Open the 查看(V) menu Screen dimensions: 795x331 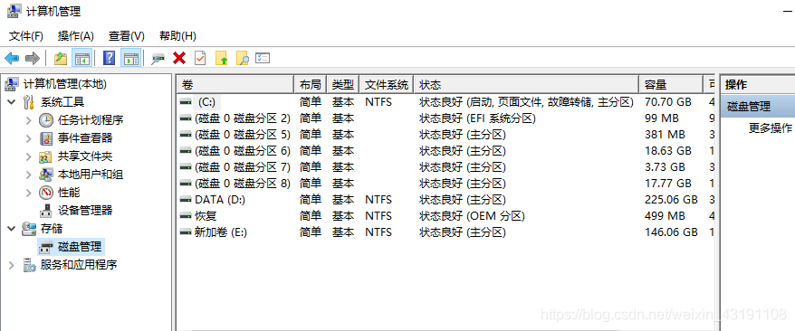127,36
